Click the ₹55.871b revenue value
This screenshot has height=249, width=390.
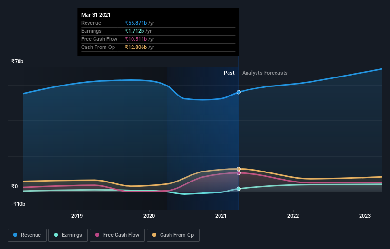click(136, 23)
